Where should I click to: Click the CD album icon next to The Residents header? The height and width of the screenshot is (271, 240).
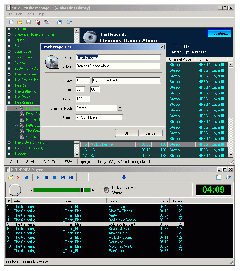coord(90,37)
